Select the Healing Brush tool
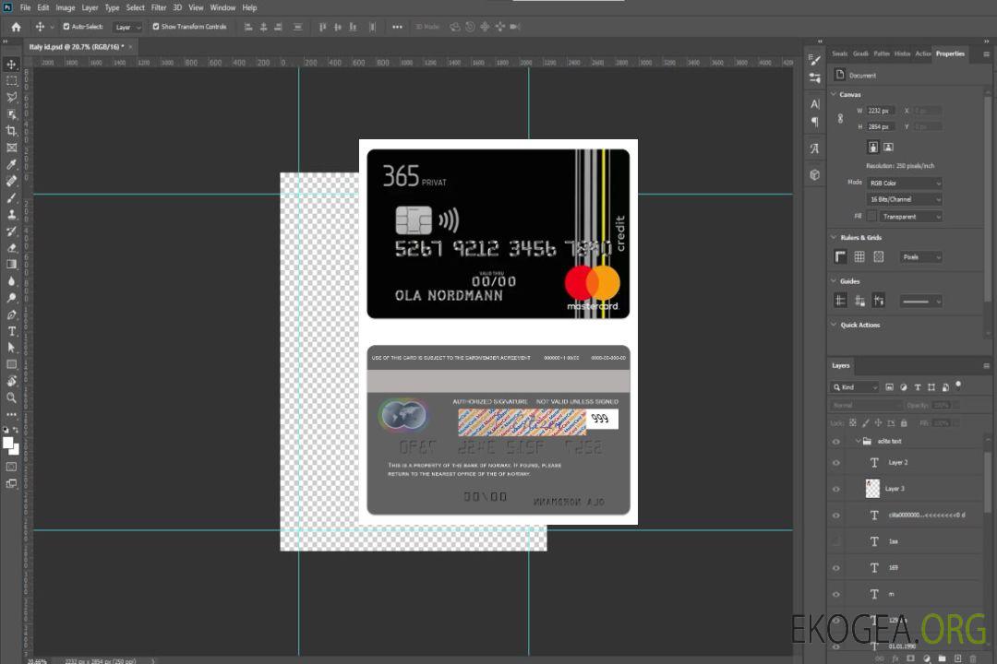997x664 pixels. (11, 181)
